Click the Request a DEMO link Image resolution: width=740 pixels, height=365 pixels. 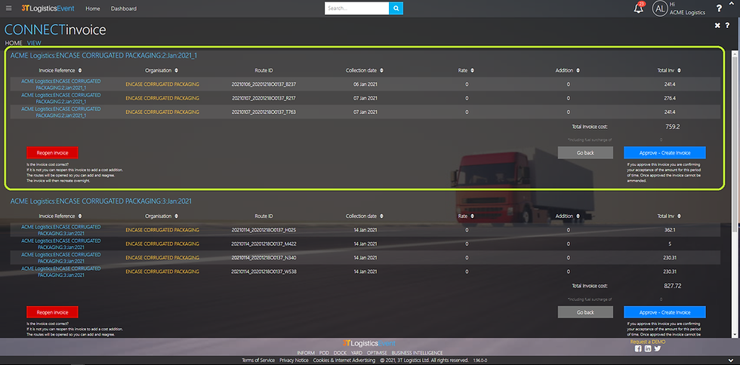pyautogui.click(x=648, y=342)
